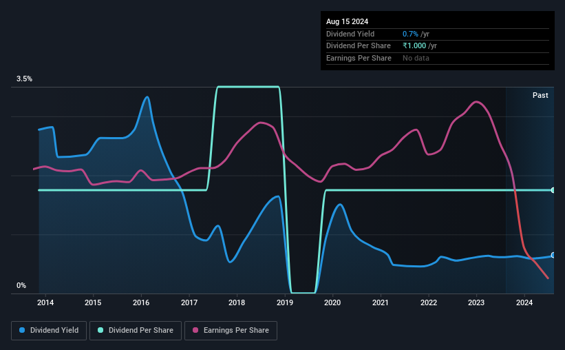Click the Earnings Per Share No data row
The width and height of the screenshot is (565, 350).
[x=438, y=58]
